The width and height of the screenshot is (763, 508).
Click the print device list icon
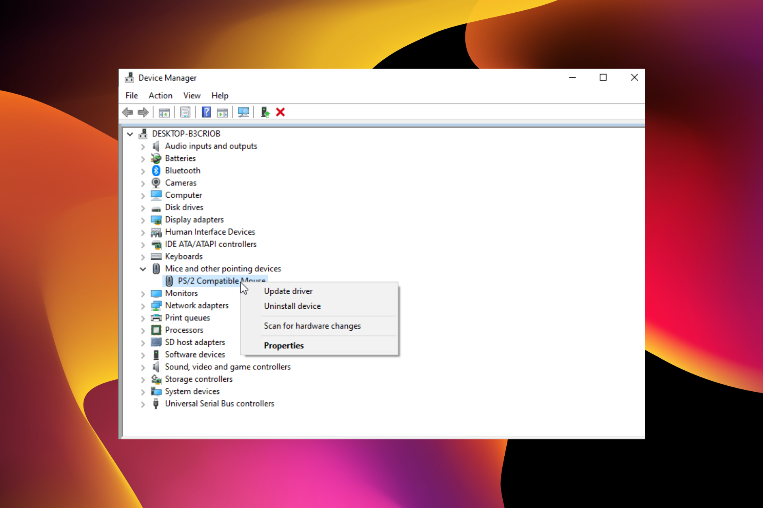[186, 112]
